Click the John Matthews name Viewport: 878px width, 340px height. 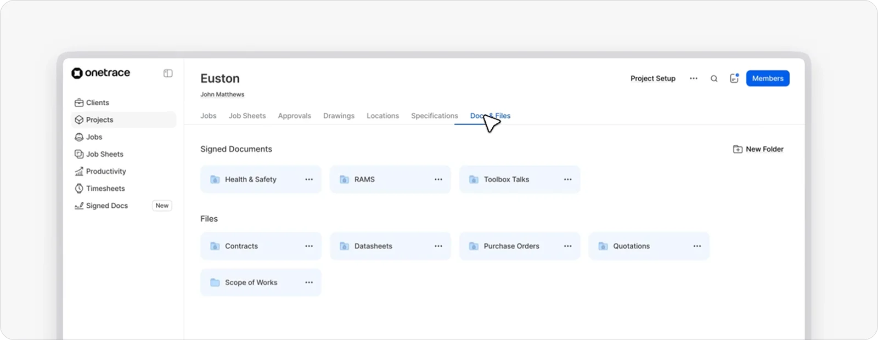[x=222, y=94]
